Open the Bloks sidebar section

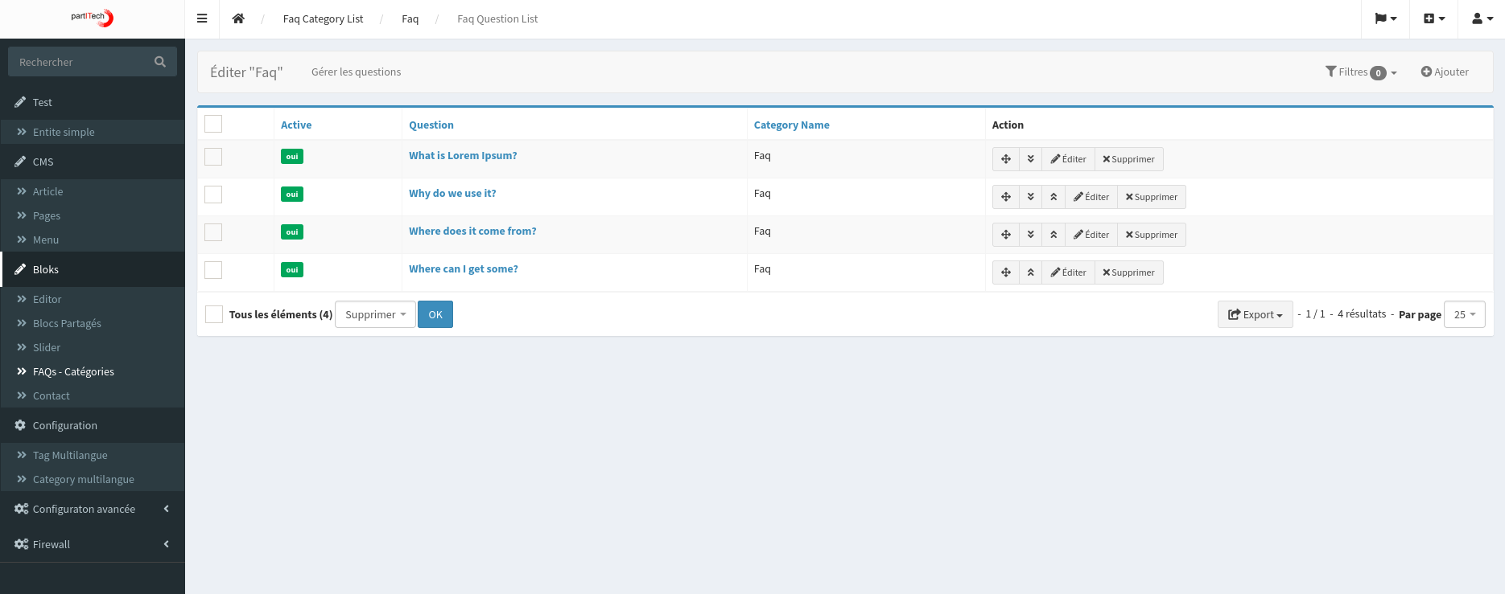93,269
